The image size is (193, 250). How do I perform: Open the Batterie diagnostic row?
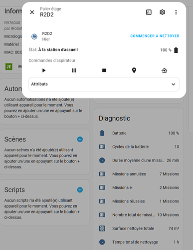(139, 133)
